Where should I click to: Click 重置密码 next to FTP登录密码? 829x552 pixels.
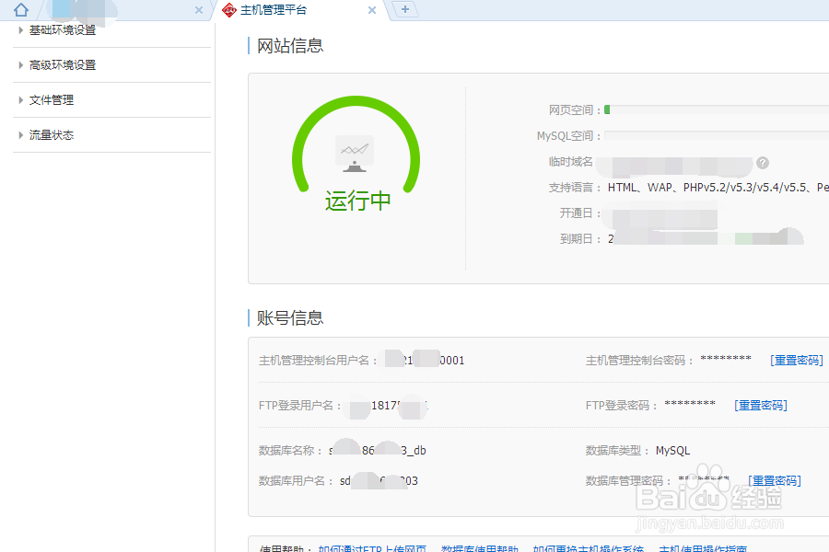[x=761, y=405]
